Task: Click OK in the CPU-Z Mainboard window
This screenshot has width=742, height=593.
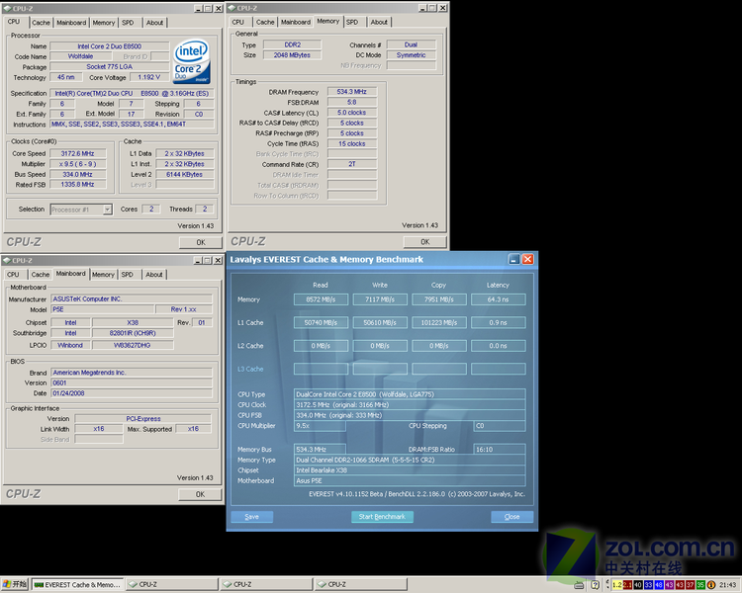Action: tap(200, 494)
